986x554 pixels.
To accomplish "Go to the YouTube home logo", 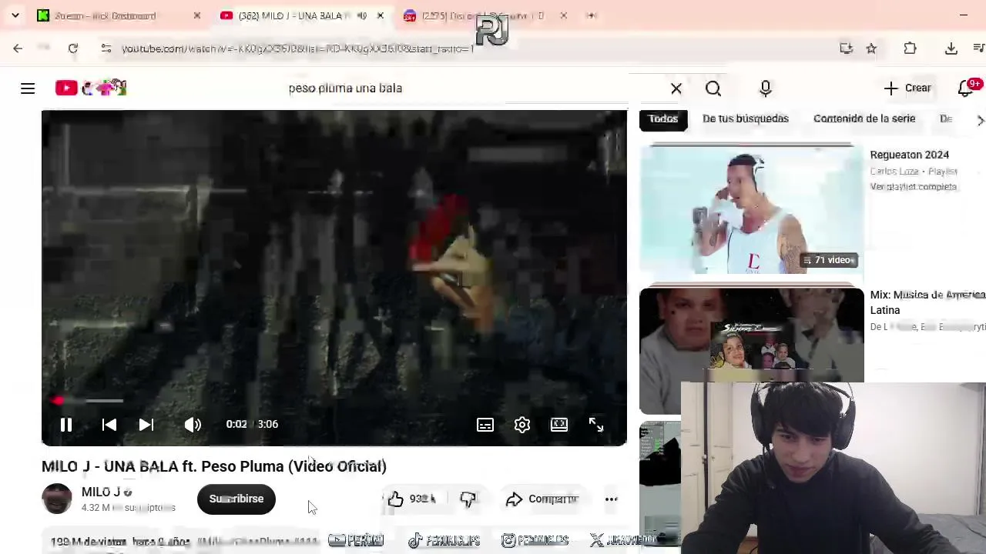I will [x=91, y=88].
